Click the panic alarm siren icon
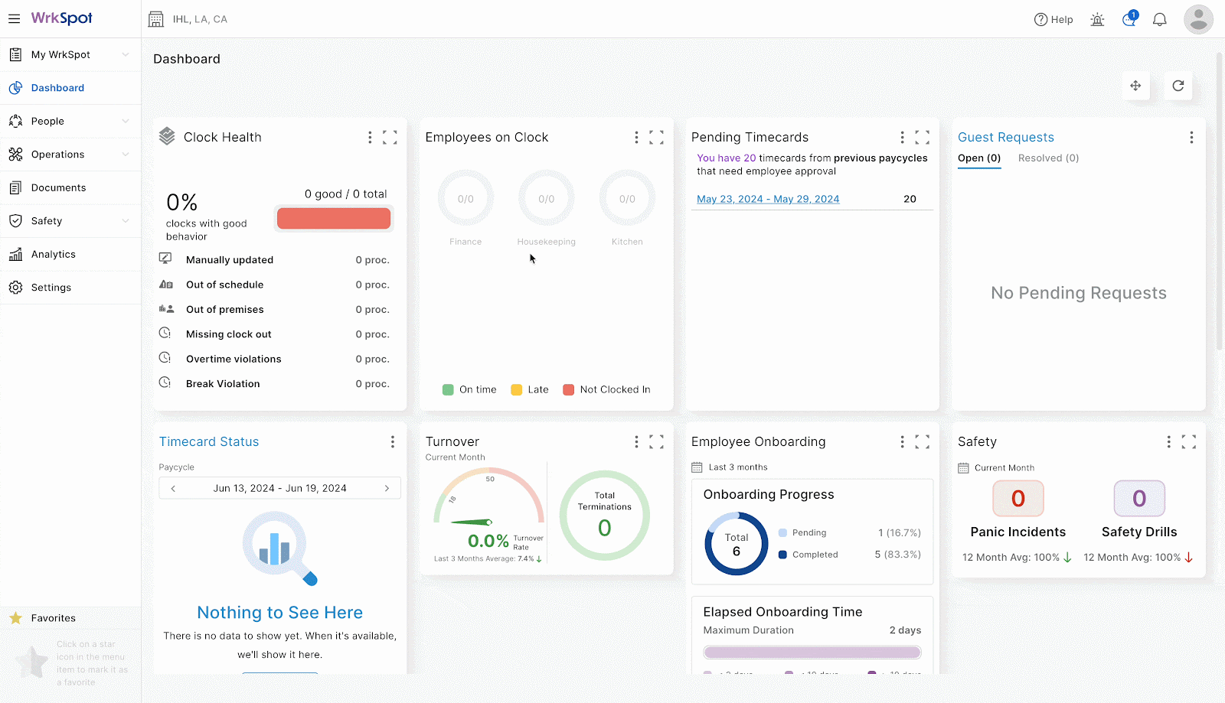The width and height of the screenshot is (1225, 703). [1097, 20]
